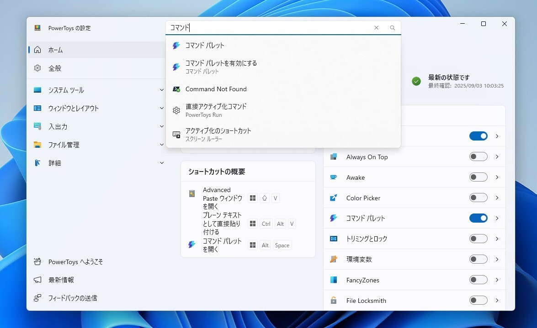This screenshot has width=537, height=328.
Task: Open Awake settings via its arrow
Action: pos(497,177)
